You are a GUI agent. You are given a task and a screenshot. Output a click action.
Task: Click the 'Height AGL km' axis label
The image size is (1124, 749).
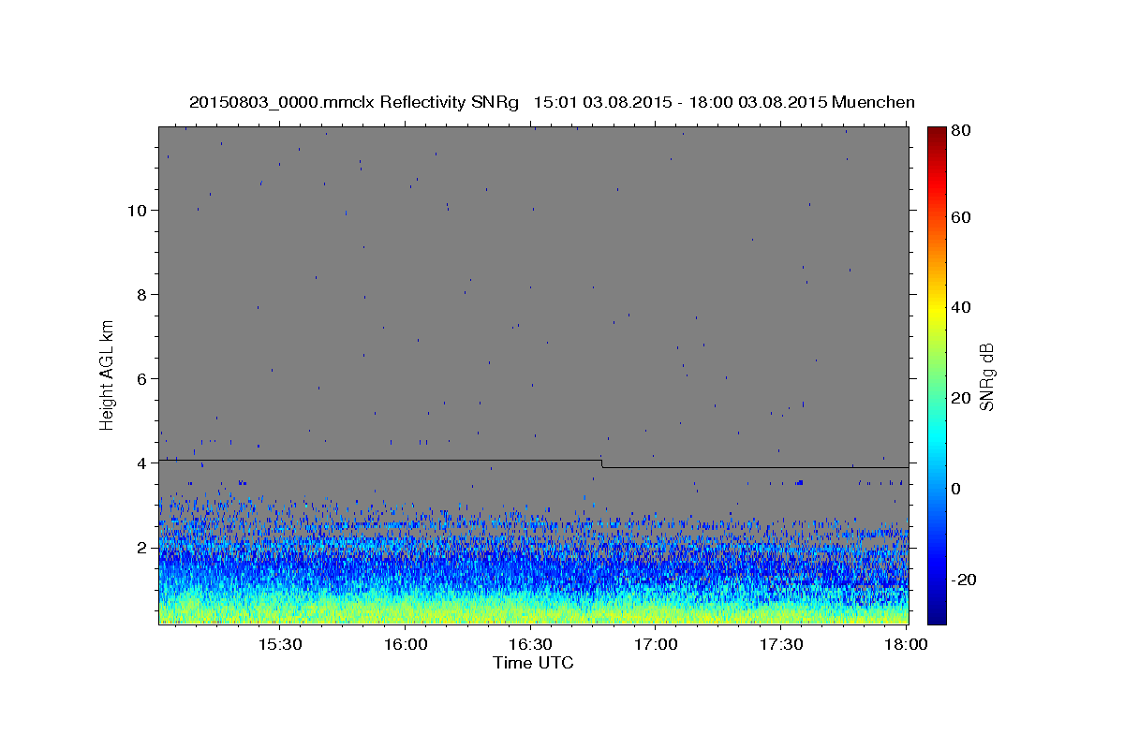108,374
